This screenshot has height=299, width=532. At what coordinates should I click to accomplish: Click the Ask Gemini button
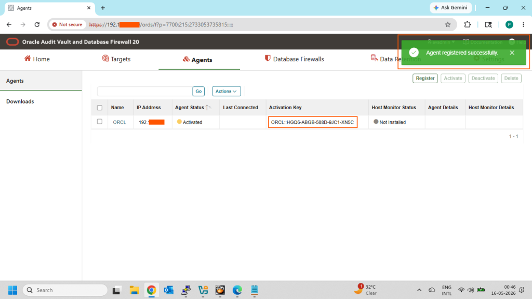pyautogui.click(x=450, y=8)
